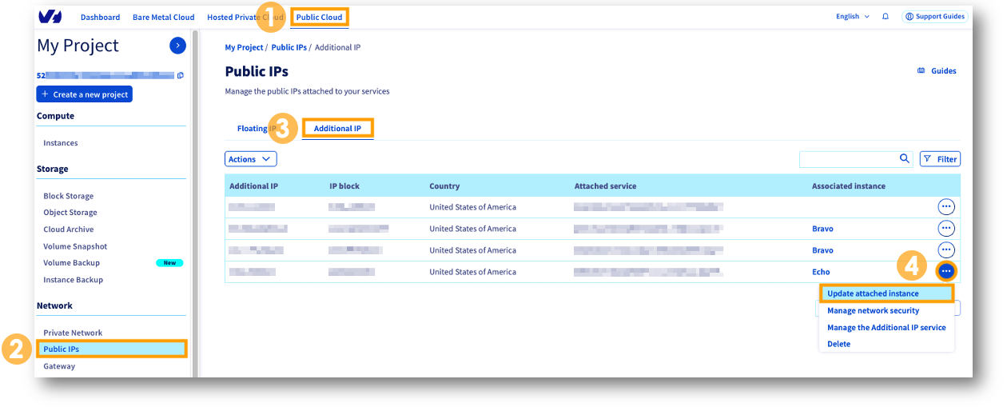Viewport: 1007px width, 411px height.
Task: Open Cloud Archive in the sidebar
Action: tap(69, 229)
